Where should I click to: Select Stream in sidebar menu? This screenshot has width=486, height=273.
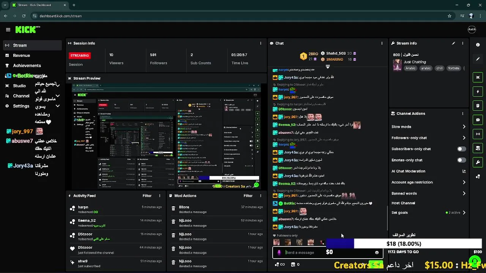click(32, 45)
